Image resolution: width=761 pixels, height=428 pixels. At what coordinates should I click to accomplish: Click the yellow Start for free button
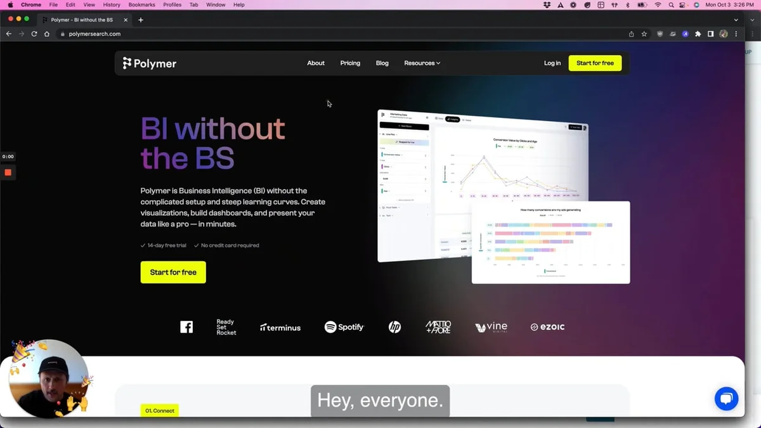(173, 272)
